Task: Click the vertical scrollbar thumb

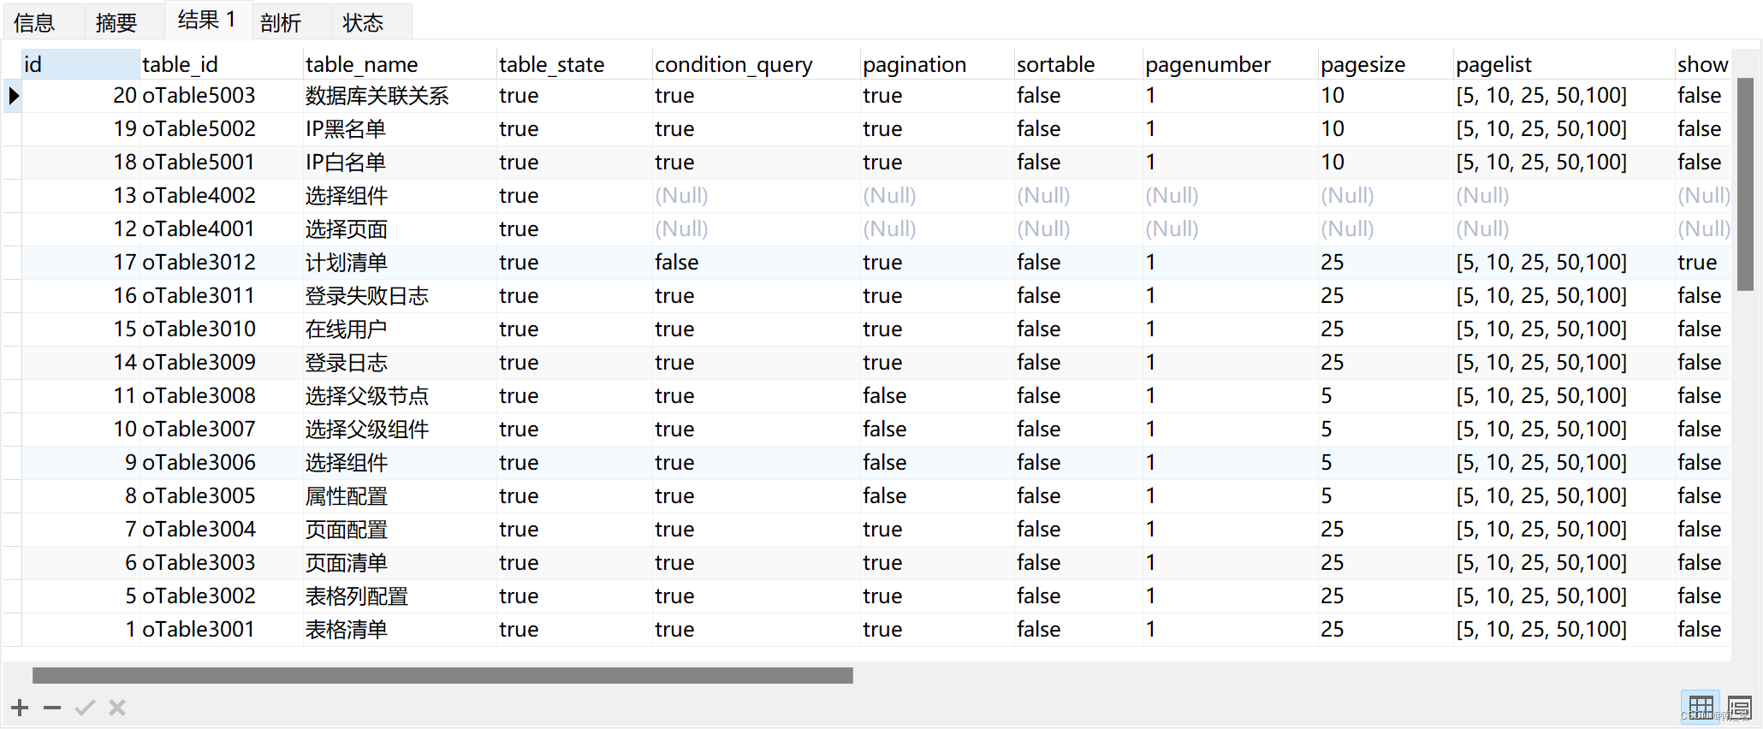Action: coord(1746,185)
